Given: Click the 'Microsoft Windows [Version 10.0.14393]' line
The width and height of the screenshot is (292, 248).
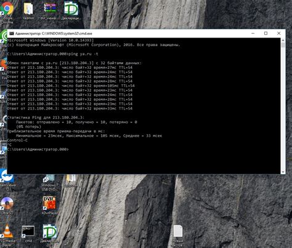Looking at the screenshot, I should click(51, 40).
